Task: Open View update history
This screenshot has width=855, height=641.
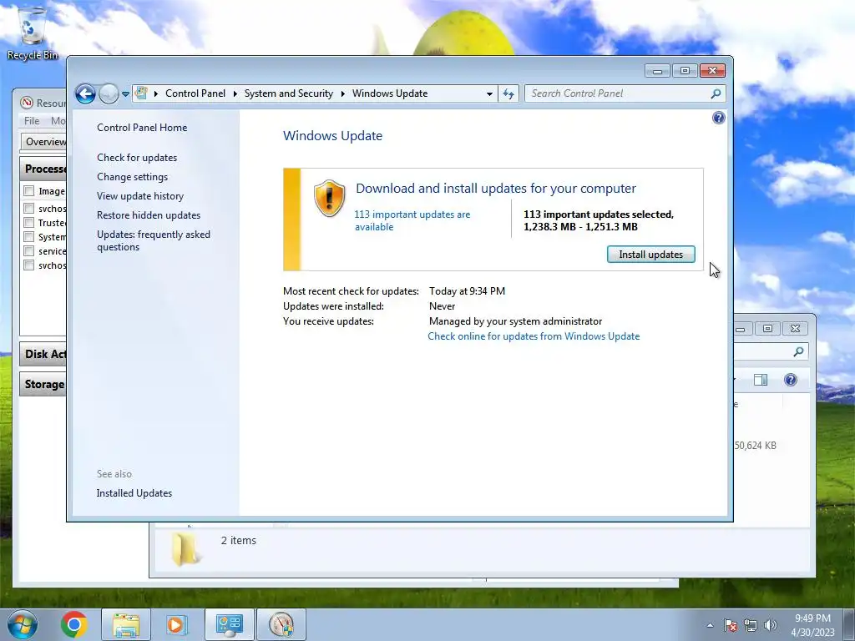Action: point(140,195)
